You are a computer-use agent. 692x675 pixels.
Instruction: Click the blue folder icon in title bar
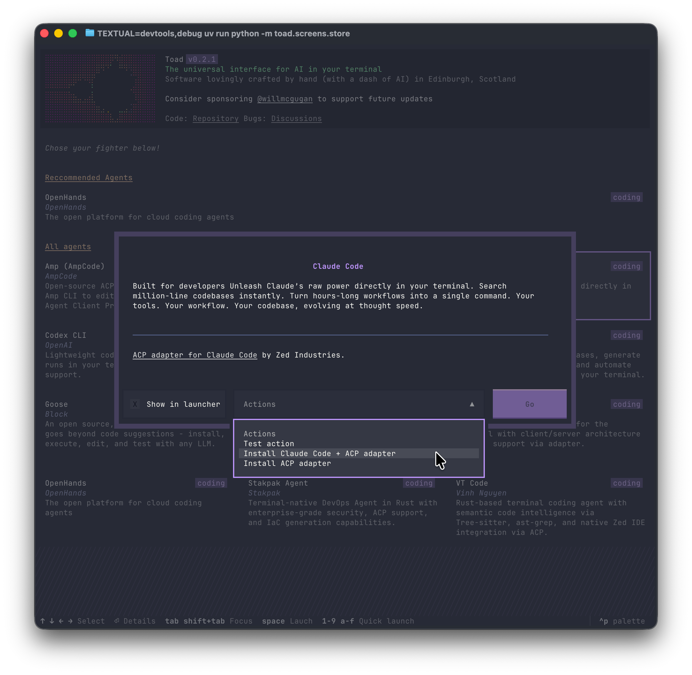point(90,33)
